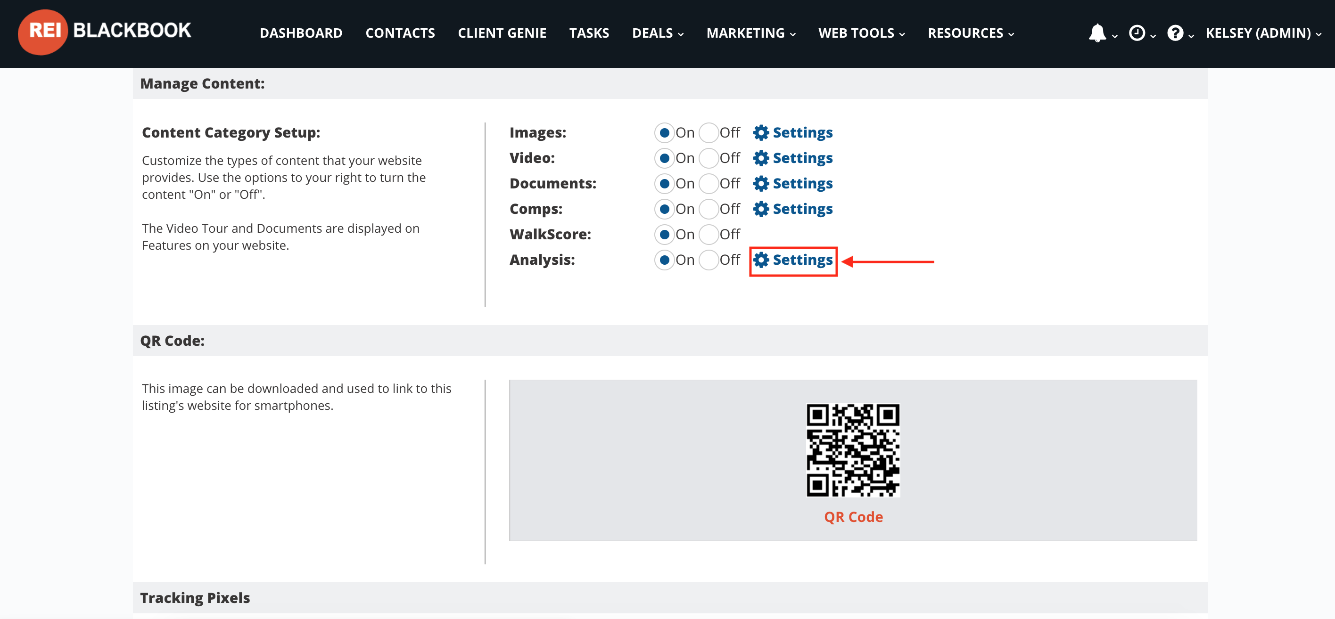Screen dimensions: 1335x619
Task: Turn Comps content Off
Action: click(x=709, y=209)
